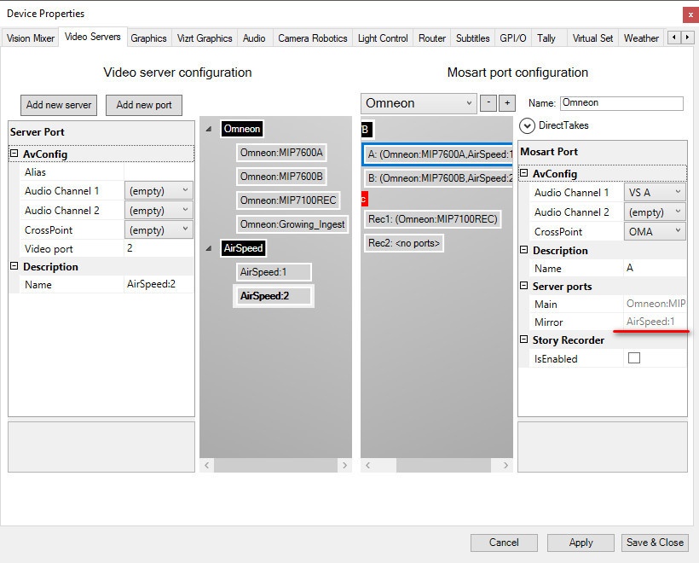Click the Add new server button
Image resolution: width=699 pixels, height=563 pixels.
pos(59,105)
